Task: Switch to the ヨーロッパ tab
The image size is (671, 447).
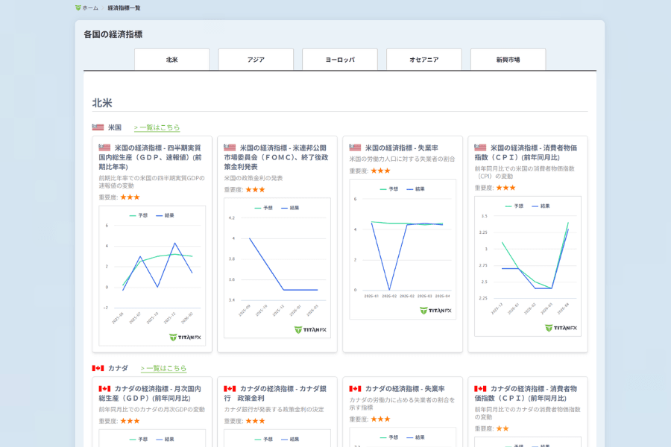Action: [x=340, y=60]
